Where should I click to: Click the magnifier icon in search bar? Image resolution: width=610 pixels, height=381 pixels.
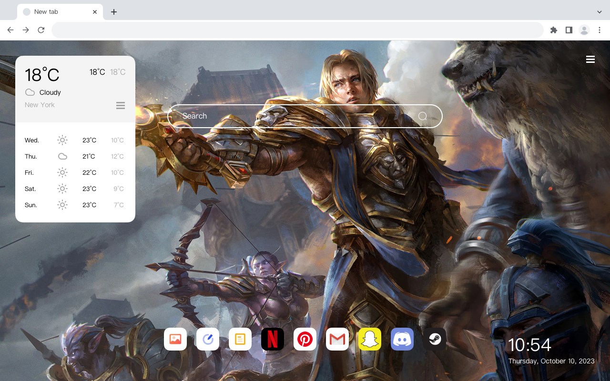coord(422,116)
